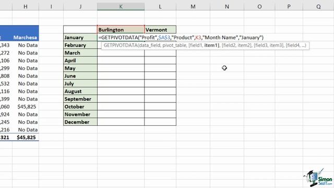This screenshot has height=188, width=334.
Task: Click field3 argument in formula tooltip
Action: pyautogui.click(x=261, y=45)
